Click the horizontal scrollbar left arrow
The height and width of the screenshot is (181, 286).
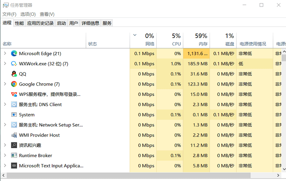[3, 175]
